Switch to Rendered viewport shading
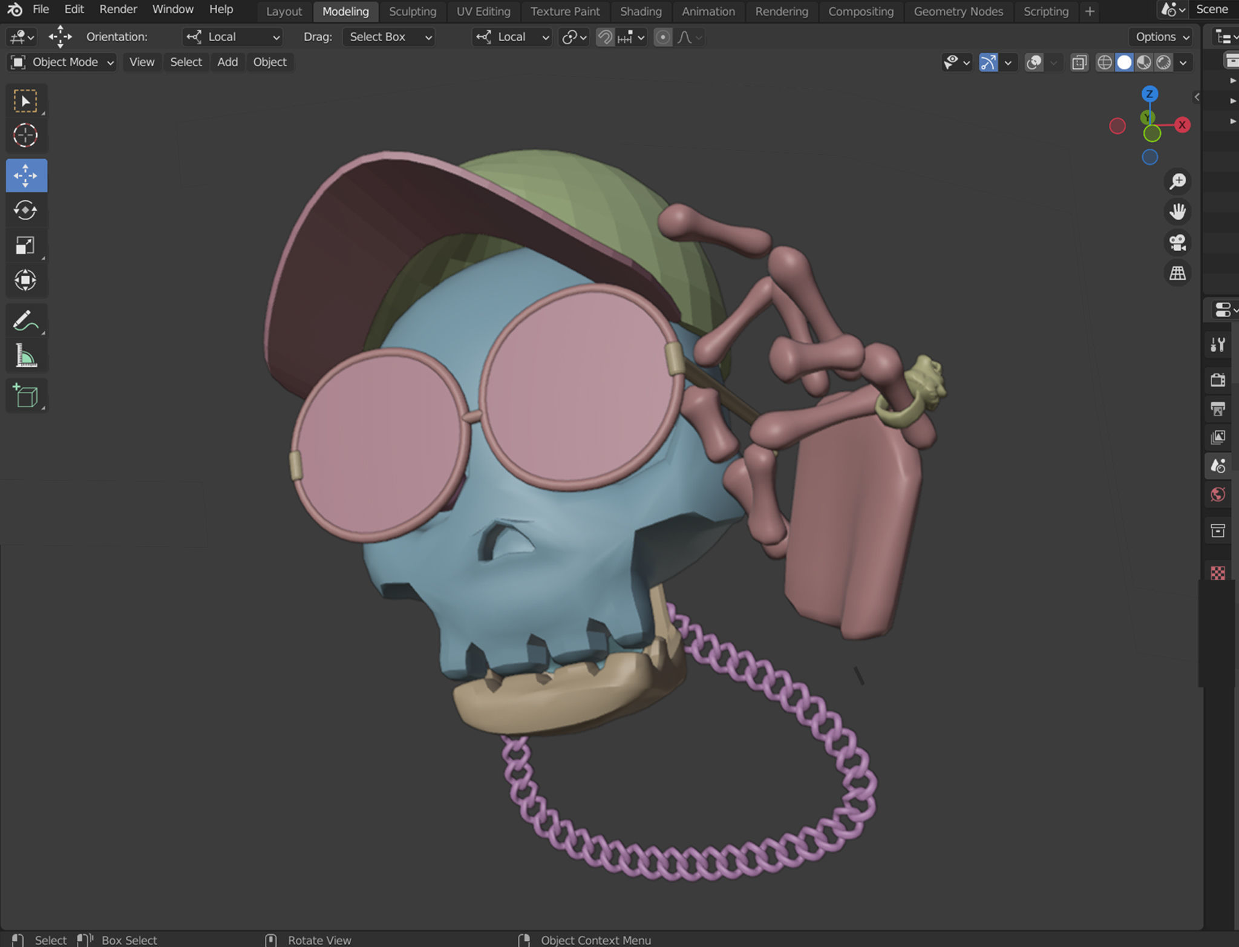 (x=1163, y=62)
